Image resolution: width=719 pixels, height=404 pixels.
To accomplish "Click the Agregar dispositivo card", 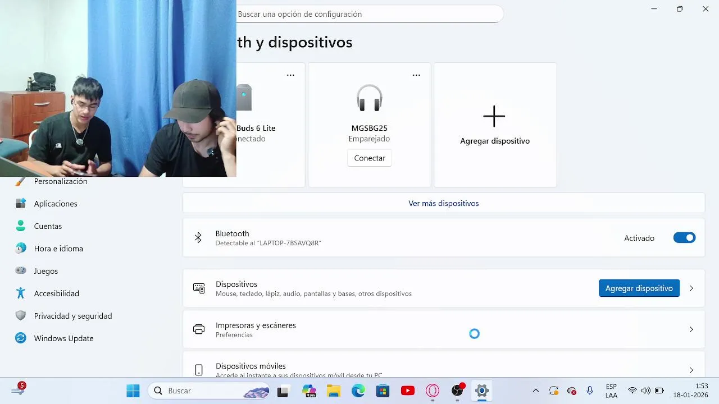I will coord(495,125).
